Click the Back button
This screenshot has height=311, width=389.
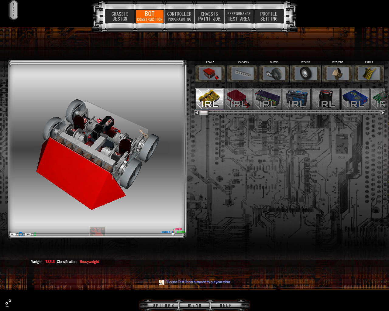coord(13,10)
